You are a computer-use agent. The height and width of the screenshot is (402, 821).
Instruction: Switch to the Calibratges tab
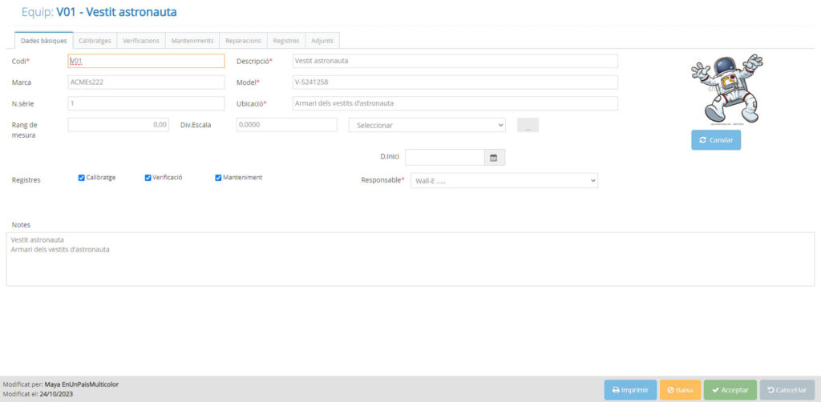tap(95, 41)
